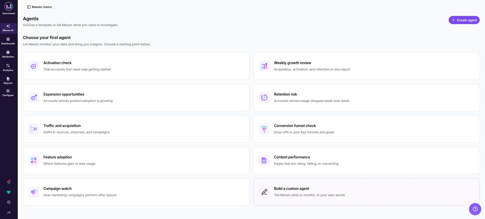Click 'Which features gain or lose usage'
This screenshot has width=485, height=219.
[69, 164]
